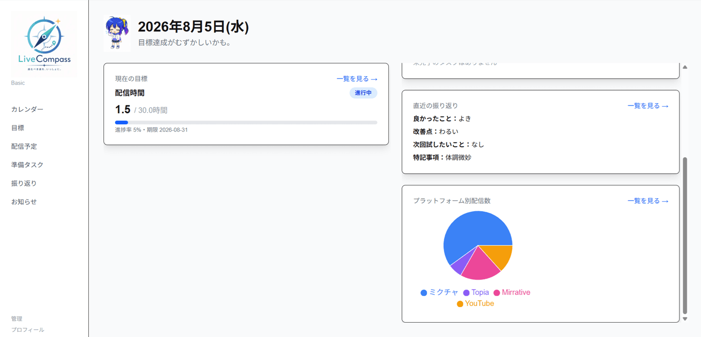The height and width of the screenshot is (337, 701).
Task: Click the scrollbar up arrow
Action: (x=685, y=67)
